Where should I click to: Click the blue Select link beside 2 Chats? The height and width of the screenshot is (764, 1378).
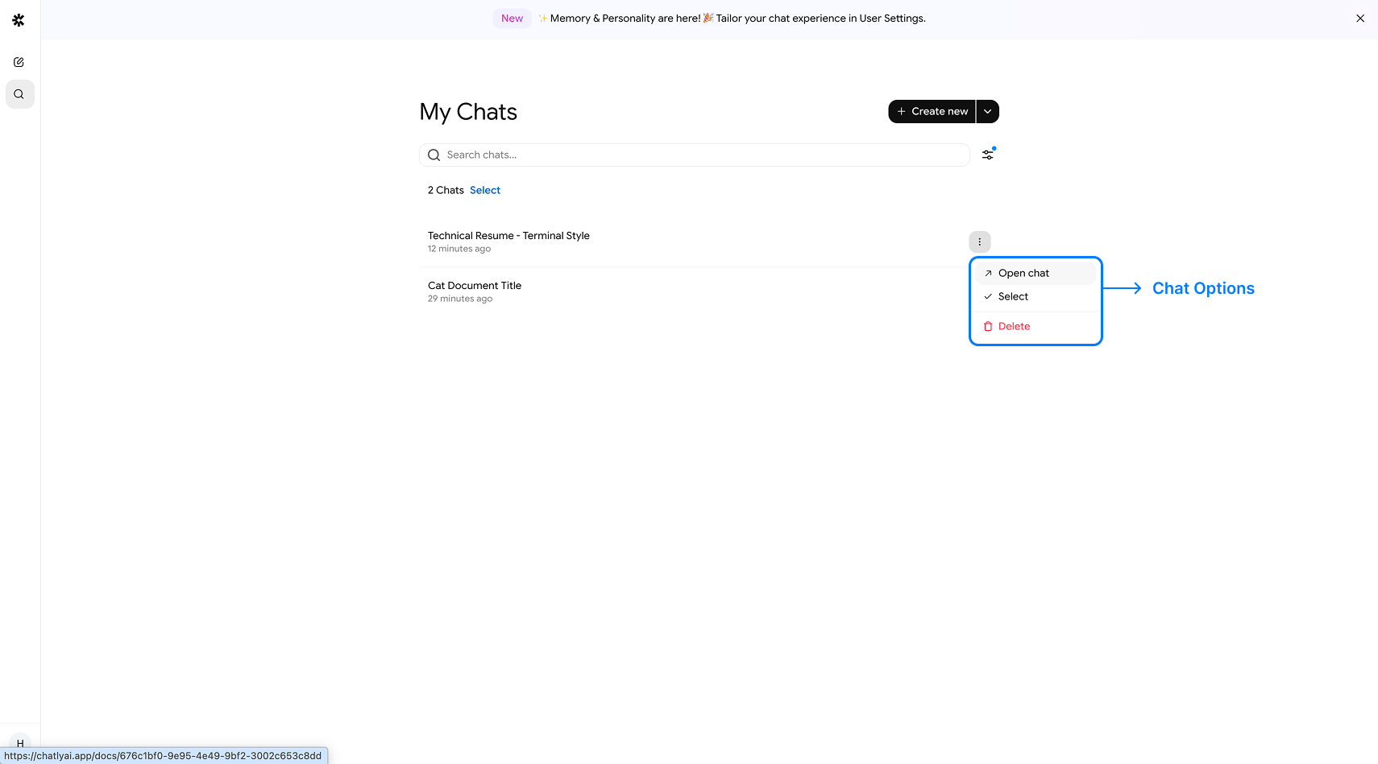pos(484,191)
